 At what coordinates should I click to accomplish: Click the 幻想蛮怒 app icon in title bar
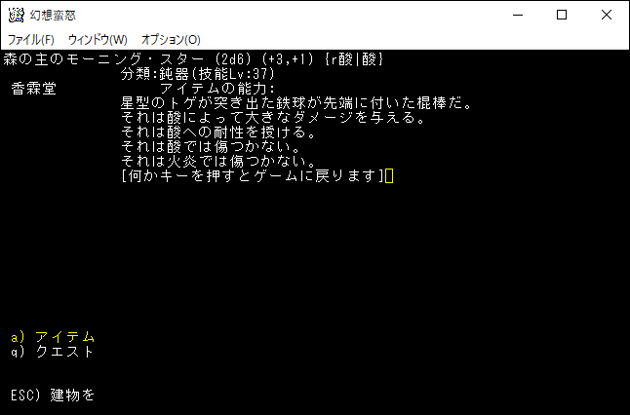click(16, 16)
